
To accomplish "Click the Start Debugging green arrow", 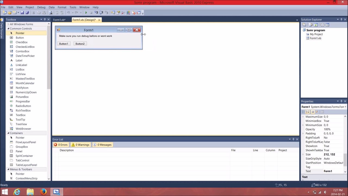I will coord(86,13).
